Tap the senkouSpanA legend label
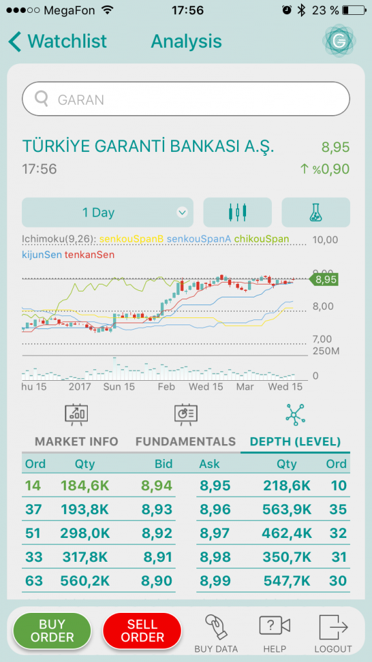Image resolution: width=372 pixels, height=662 pixels. click(199, 239)
